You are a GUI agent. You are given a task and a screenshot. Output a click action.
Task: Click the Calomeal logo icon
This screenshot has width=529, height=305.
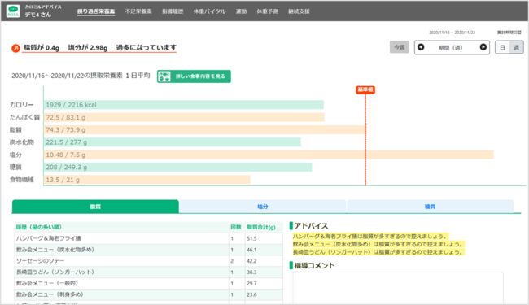click(13, 11)
